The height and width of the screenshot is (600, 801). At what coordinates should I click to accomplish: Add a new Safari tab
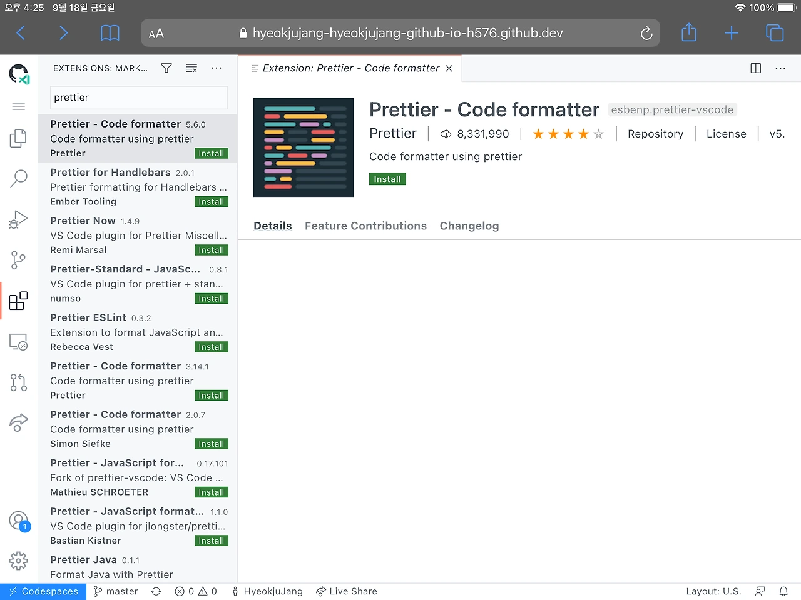[x=732, y=33]
